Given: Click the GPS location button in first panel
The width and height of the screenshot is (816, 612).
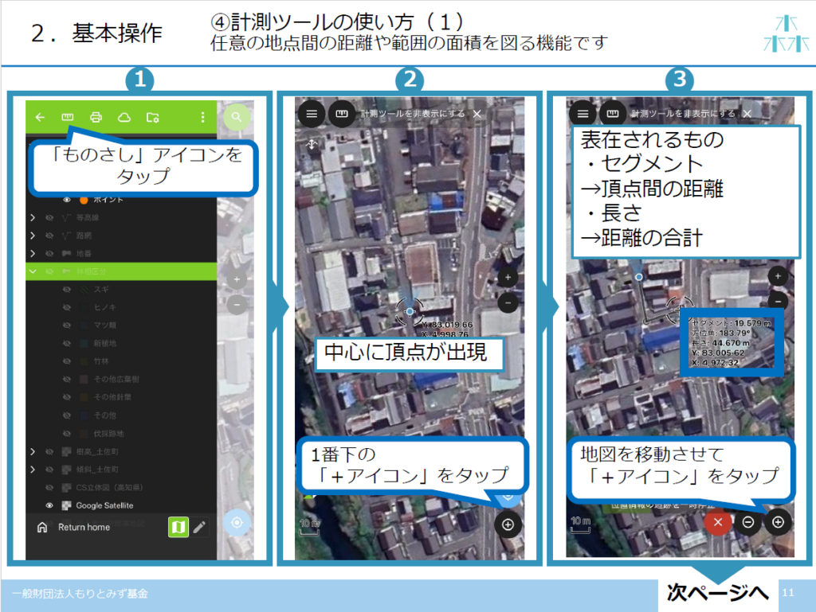Looking at the screenshot, I should coord(236,523).
